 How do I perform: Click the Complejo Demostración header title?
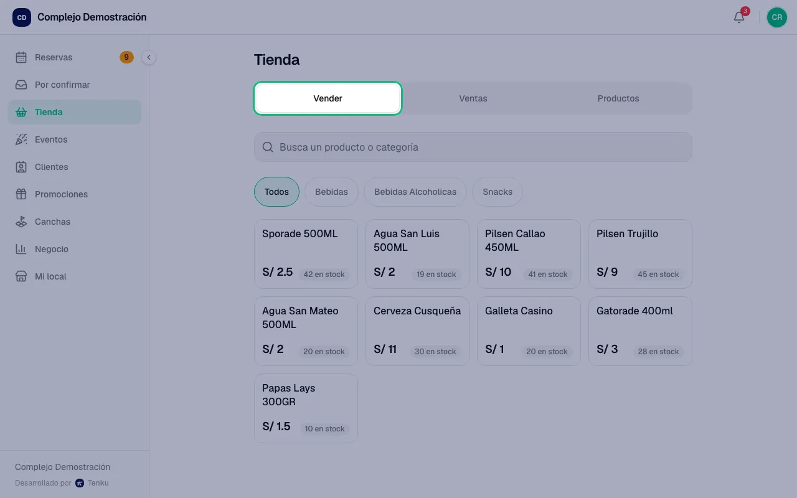tap(92, 17)
